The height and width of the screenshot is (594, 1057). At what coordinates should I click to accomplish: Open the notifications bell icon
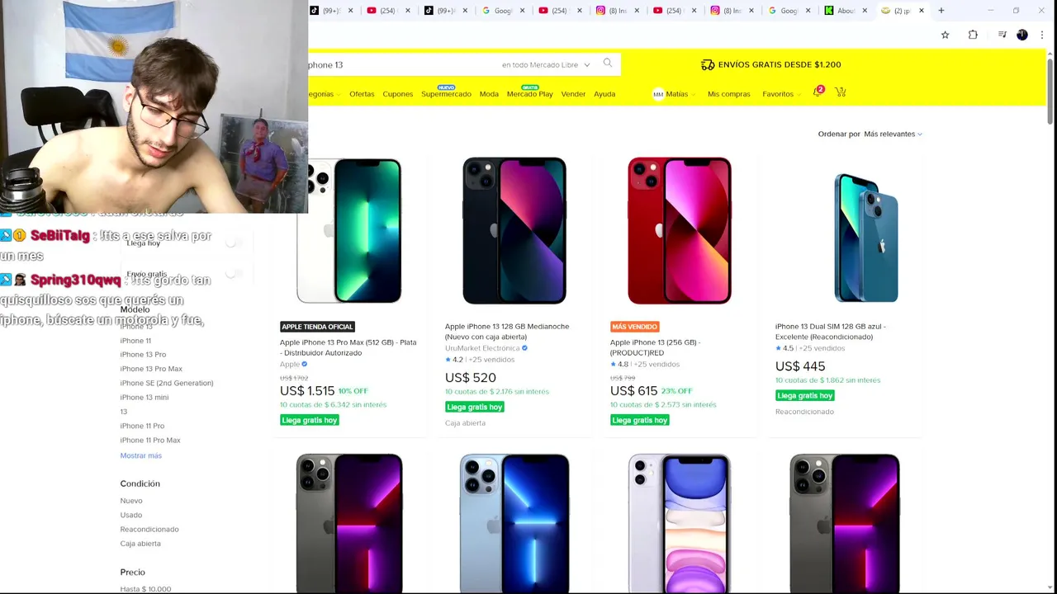(818, 92)
